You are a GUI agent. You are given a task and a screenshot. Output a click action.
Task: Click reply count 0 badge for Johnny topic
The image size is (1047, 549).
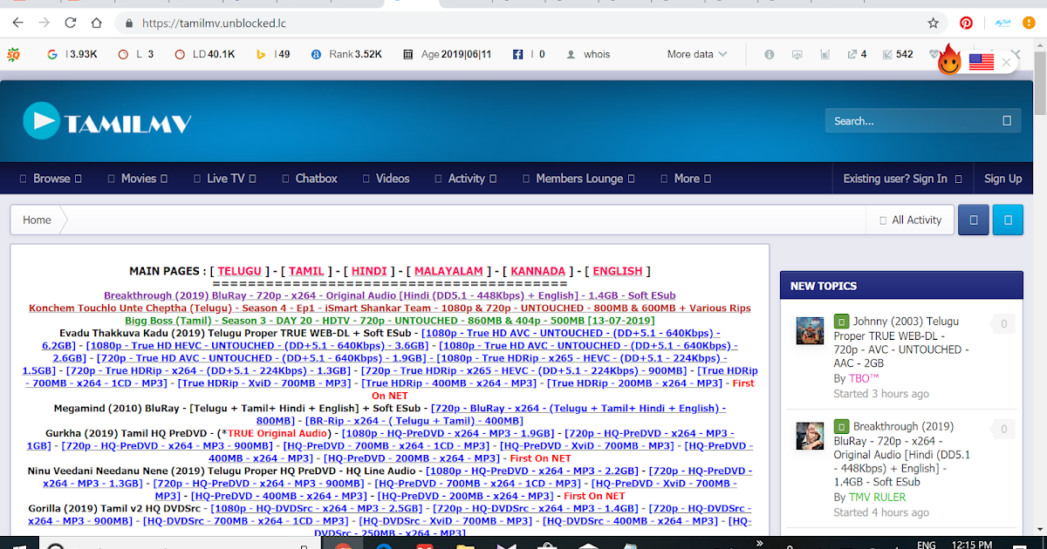(1003, 325)
